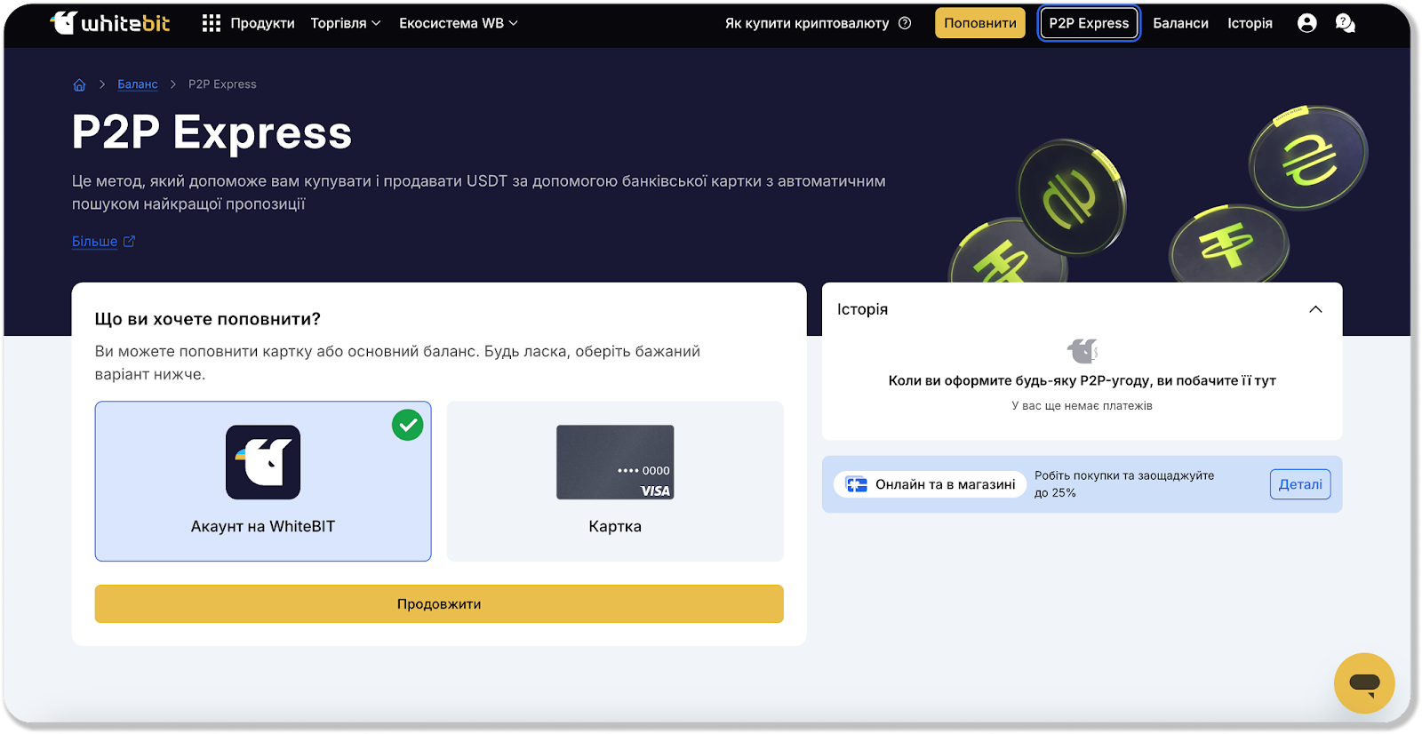The width and height of the screenshot is (1422, 734).
Task: Select the Картка payment option
Action: [x=615, y=481]
